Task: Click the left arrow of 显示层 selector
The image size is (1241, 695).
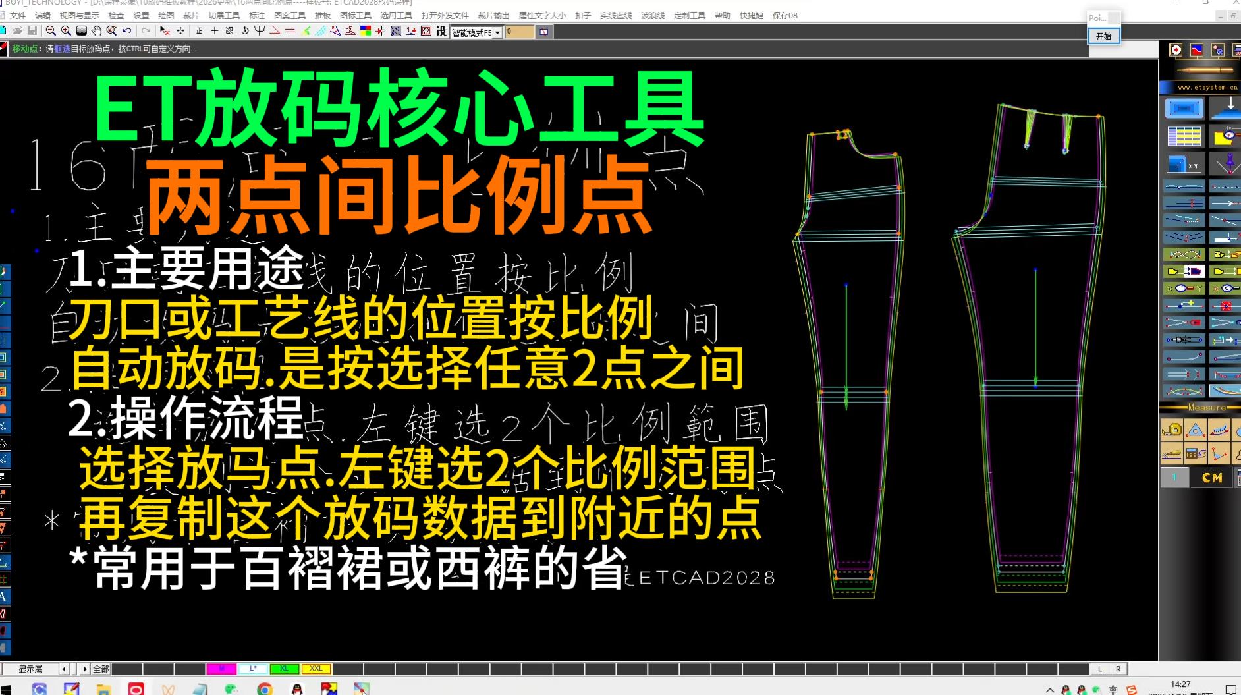Action: coord(64,668)
